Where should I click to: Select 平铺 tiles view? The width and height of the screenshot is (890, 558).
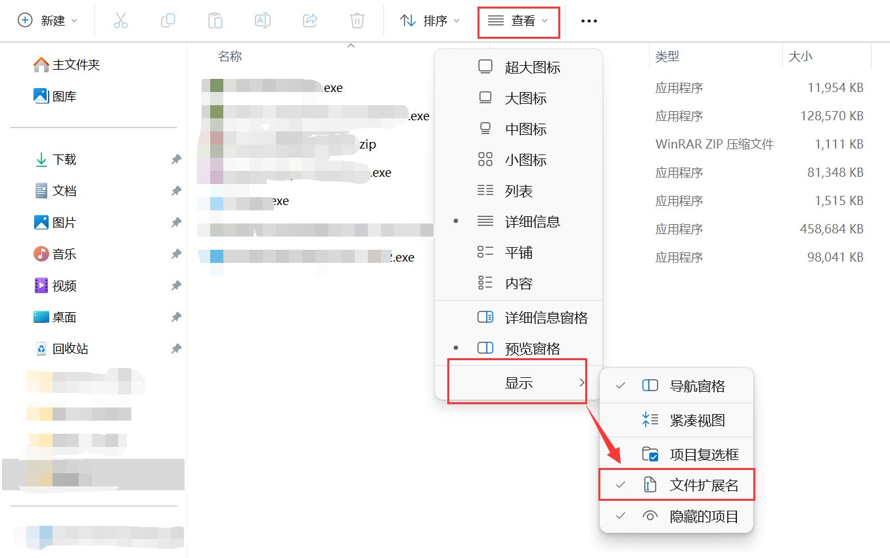click(x=518, y=252)
